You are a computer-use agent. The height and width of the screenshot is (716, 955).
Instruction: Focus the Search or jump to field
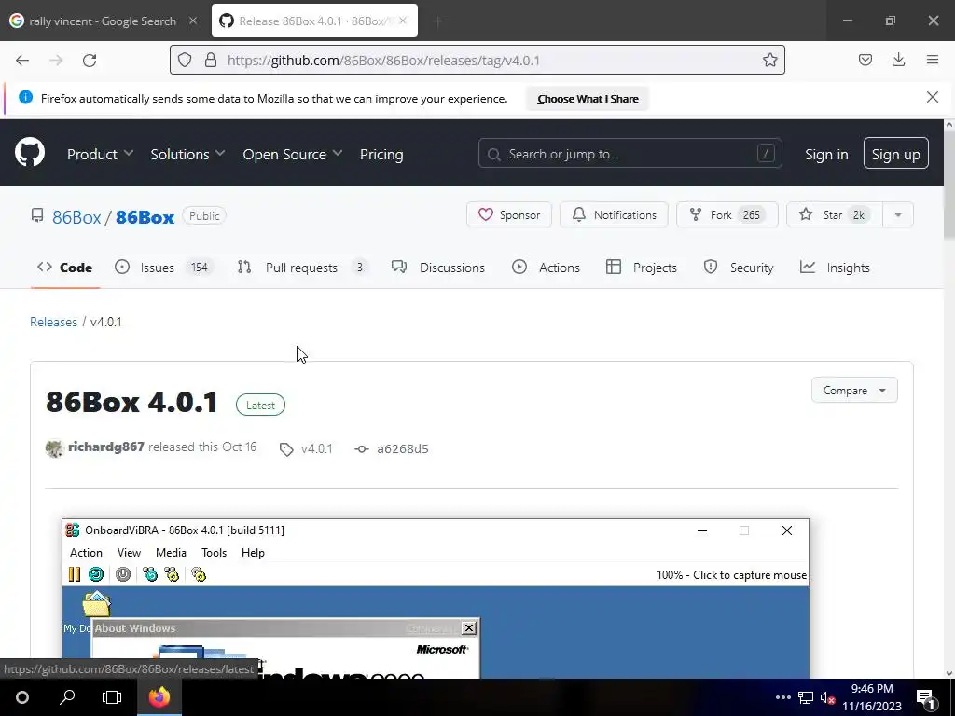click(630, 154)
